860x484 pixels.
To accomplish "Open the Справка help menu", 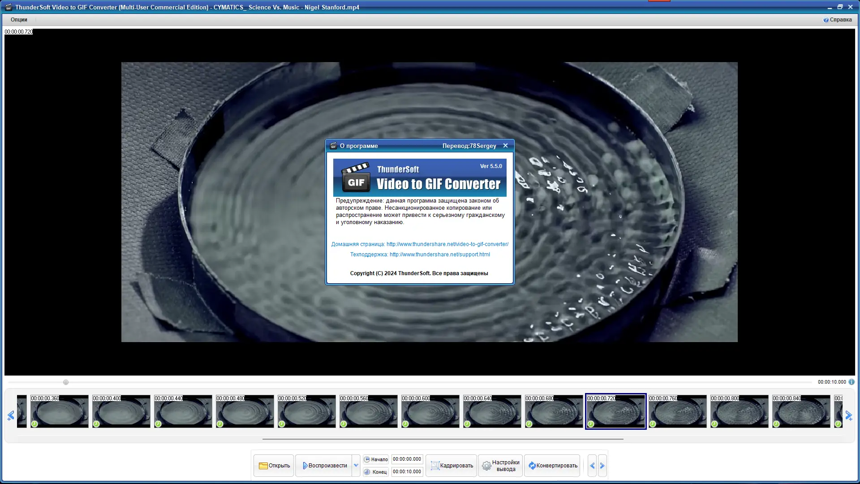I will click(838, 20).
